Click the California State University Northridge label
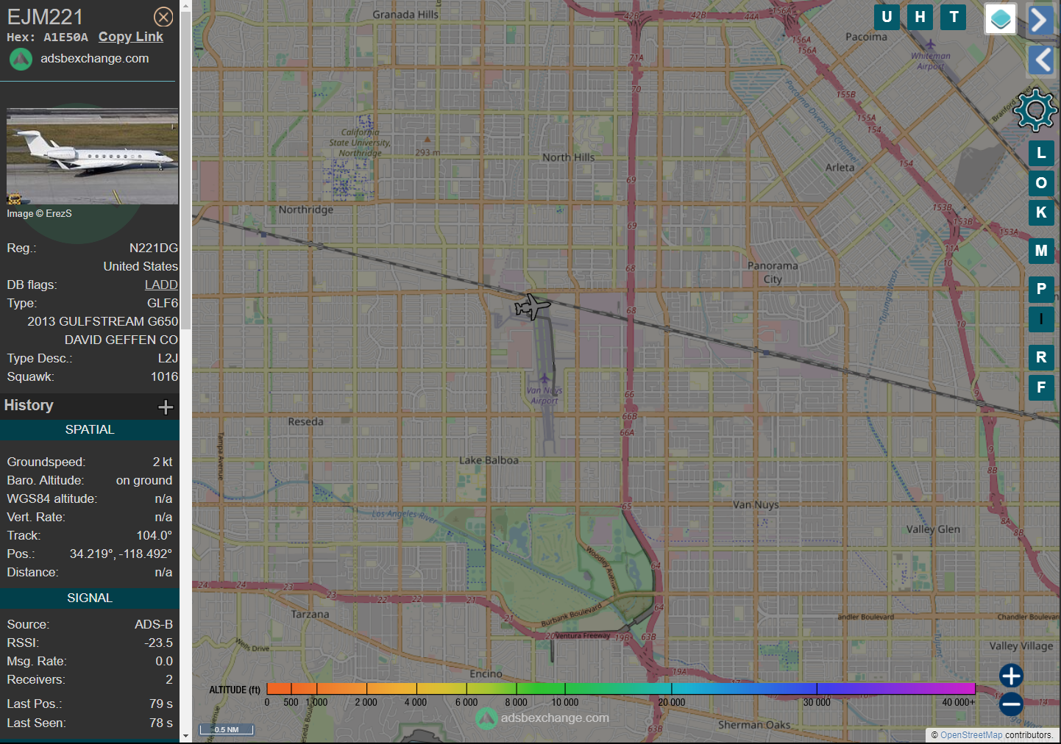 (360, 143)
